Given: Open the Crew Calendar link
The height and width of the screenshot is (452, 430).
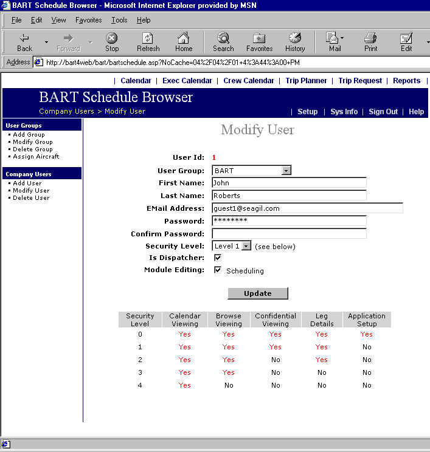Looking at the screenshot, I should point(249,81).
